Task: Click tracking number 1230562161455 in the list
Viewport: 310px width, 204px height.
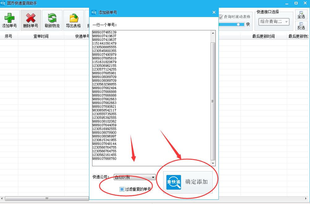Action: point(104,155)
